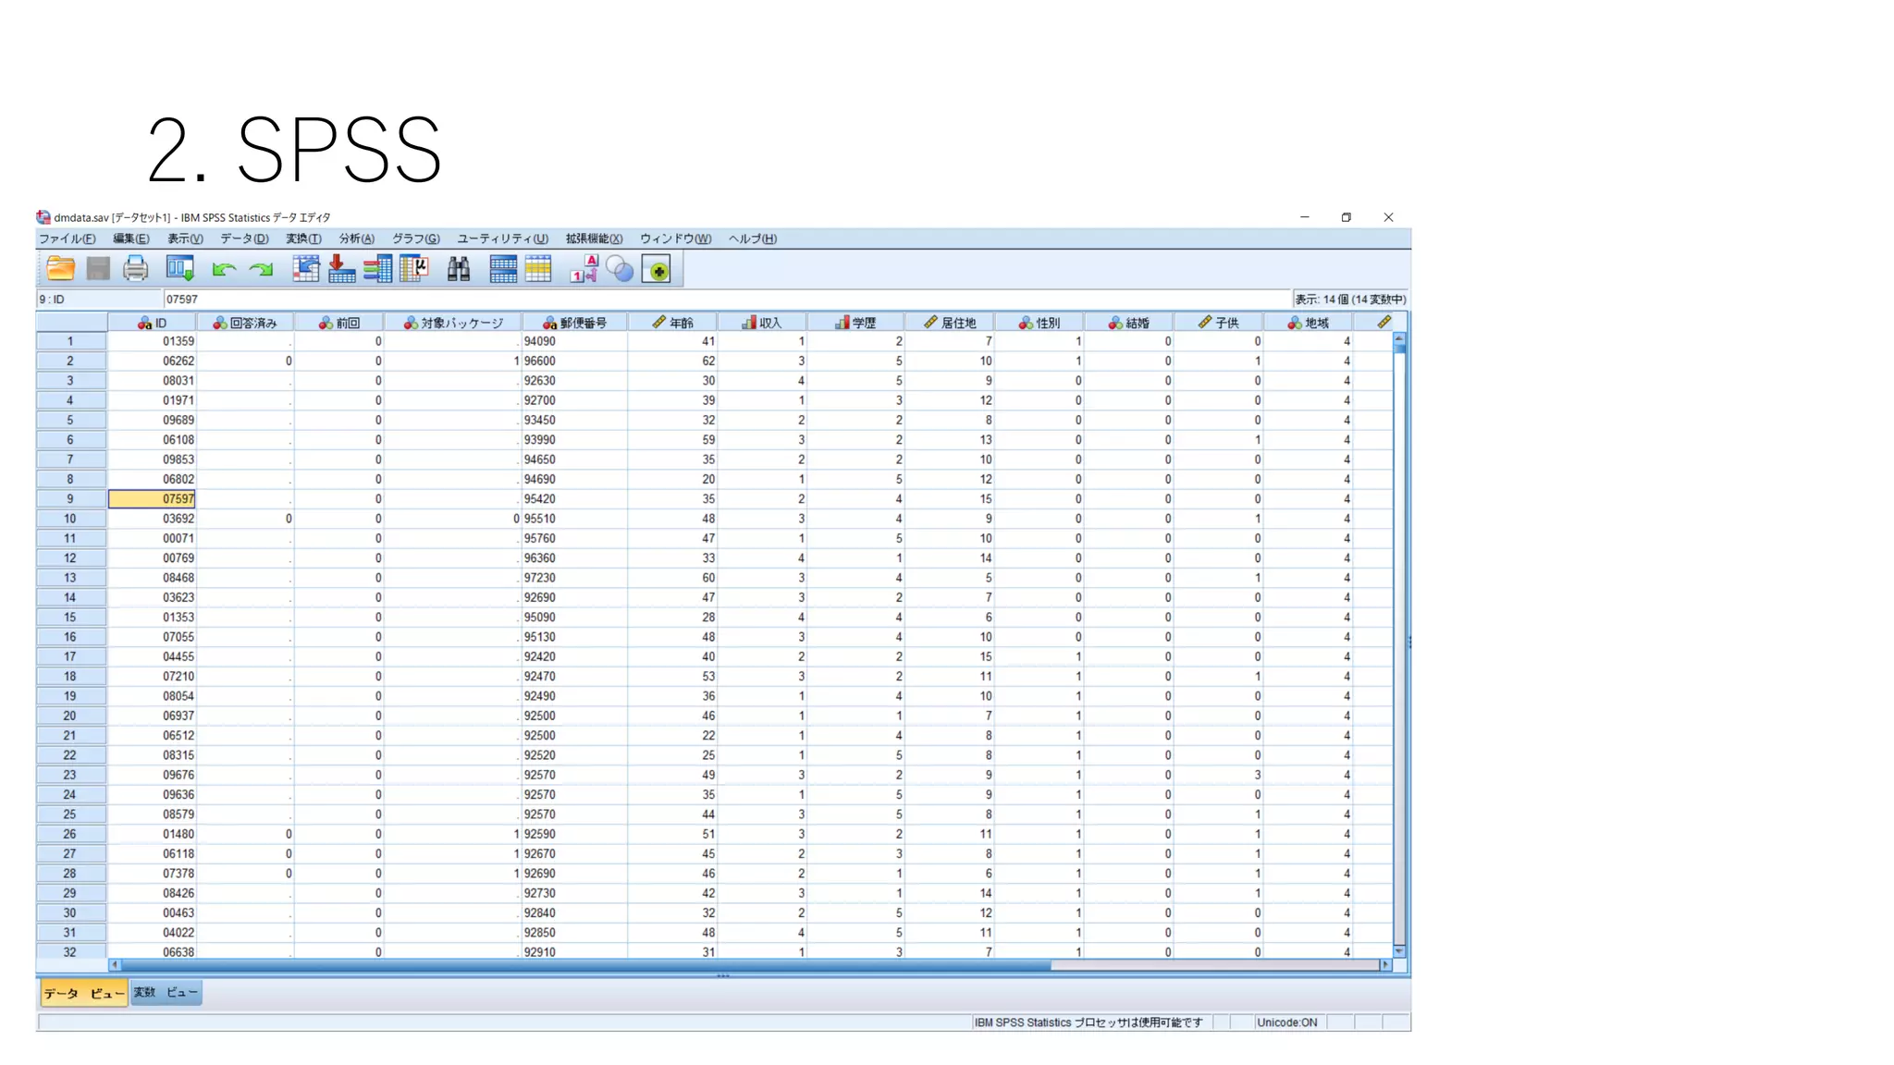
Task: Select row header number 17
Action: (x=70, y=656)
